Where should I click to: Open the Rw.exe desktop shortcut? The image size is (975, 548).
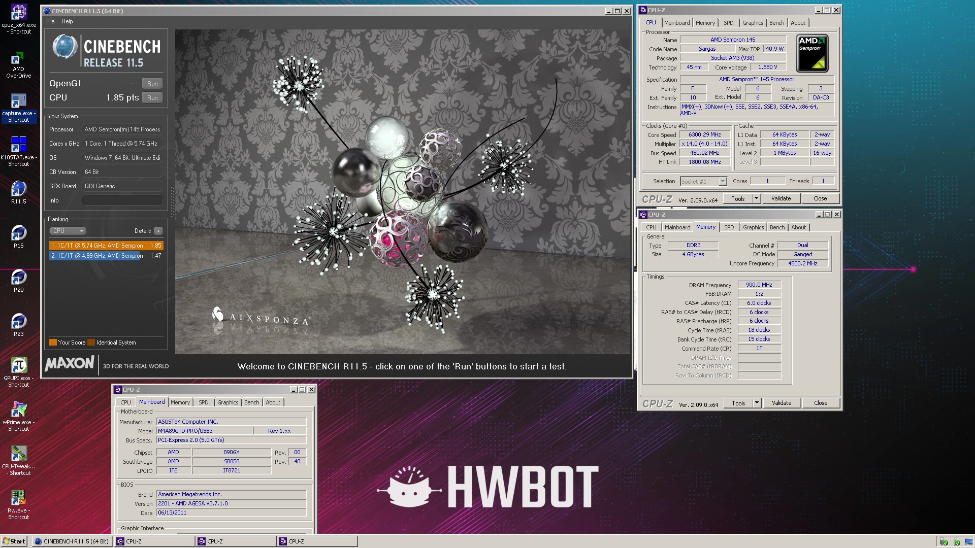[x=19, y=505]
